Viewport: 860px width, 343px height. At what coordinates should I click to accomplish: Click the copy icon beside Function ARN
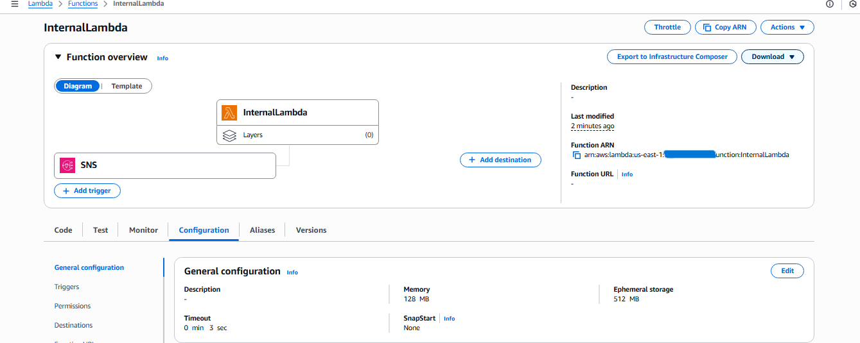[576, 155]
